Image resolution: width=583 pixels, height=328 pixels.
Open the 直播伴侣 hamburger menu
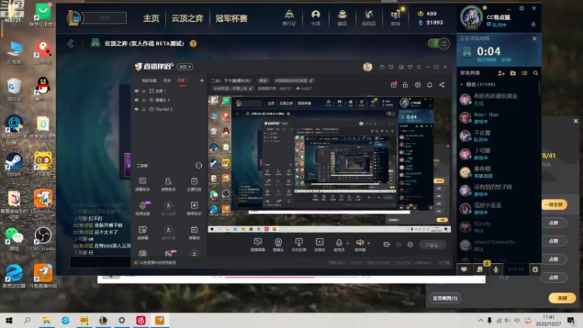coord(418,67)
